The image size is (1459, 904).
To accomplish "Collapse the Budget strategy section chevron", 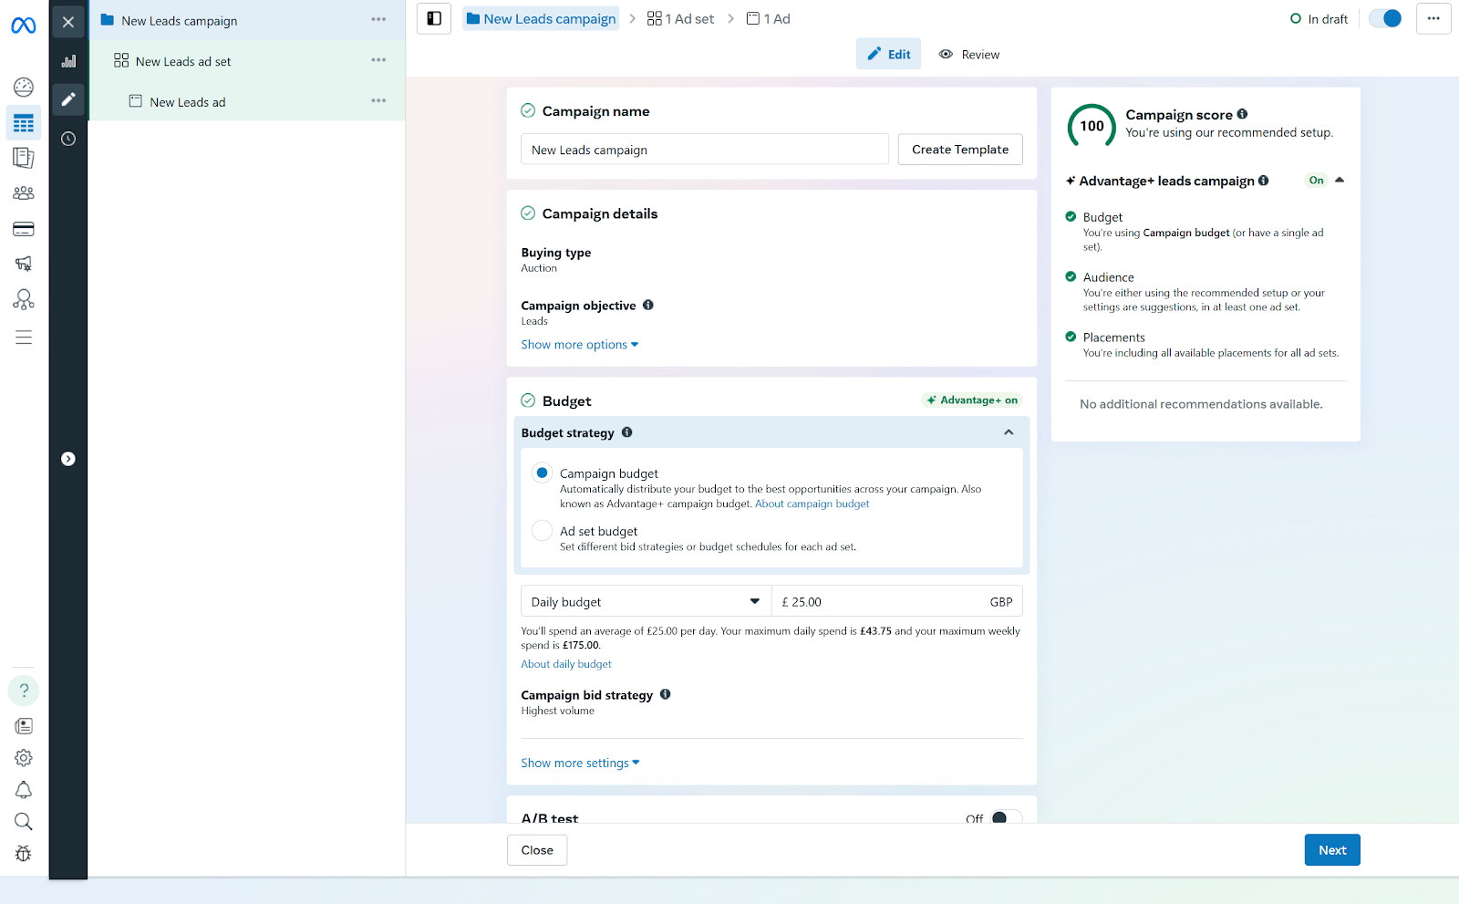I will tap(1009, 432).
